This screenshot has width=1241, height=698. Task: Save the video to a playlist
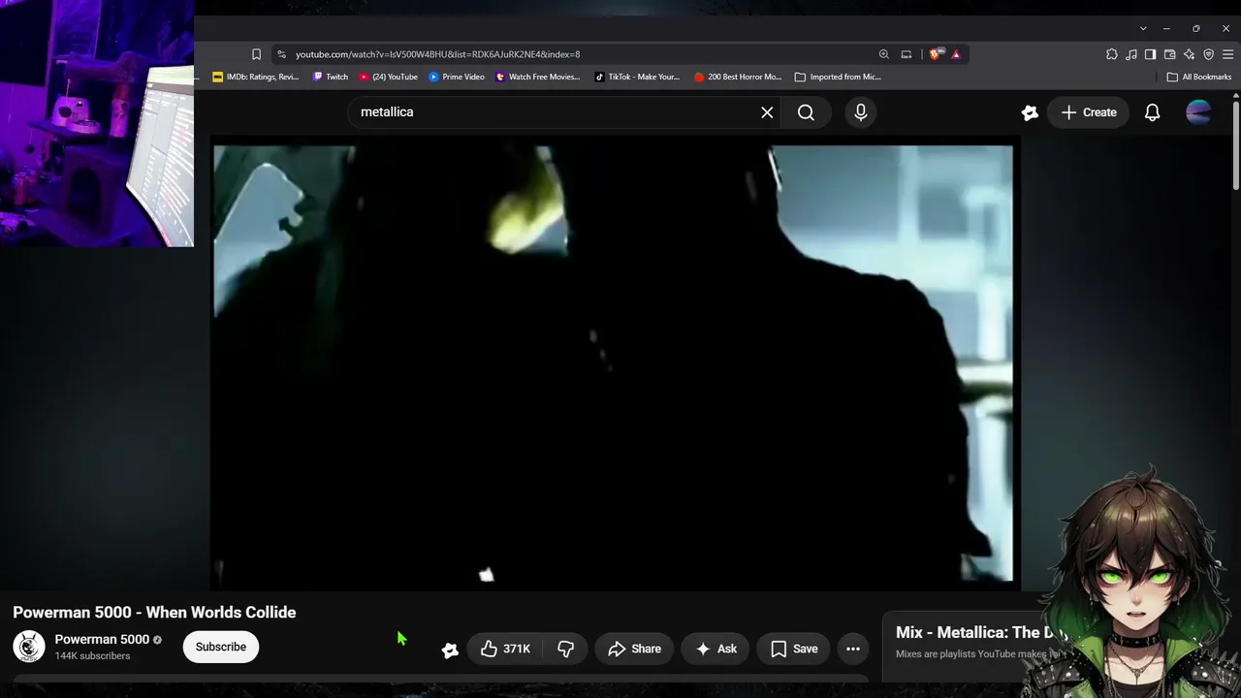click(794, 649)
